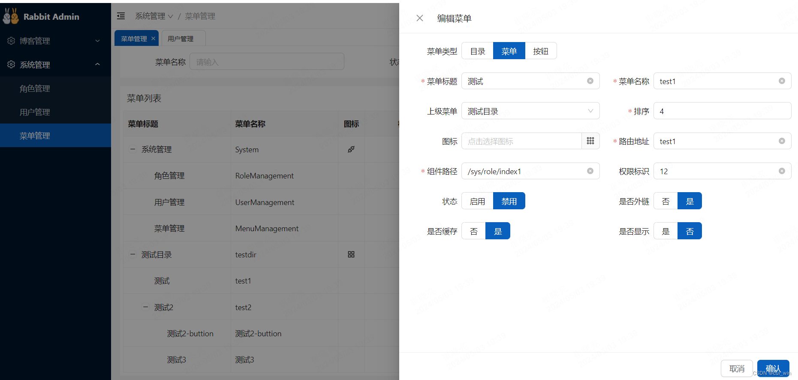Close the 菜单管理 tab with its x icon

pos(153,38)
